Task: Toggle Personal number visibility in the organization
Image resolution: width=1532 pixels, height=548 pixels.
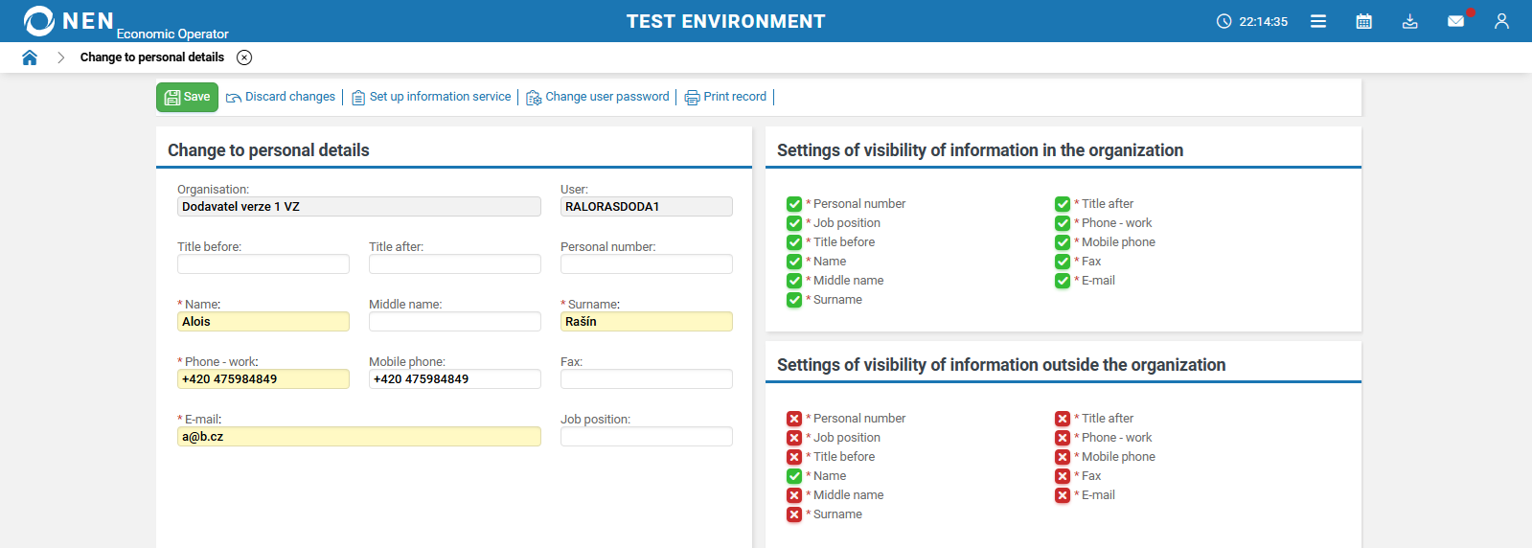Action: 794,204
